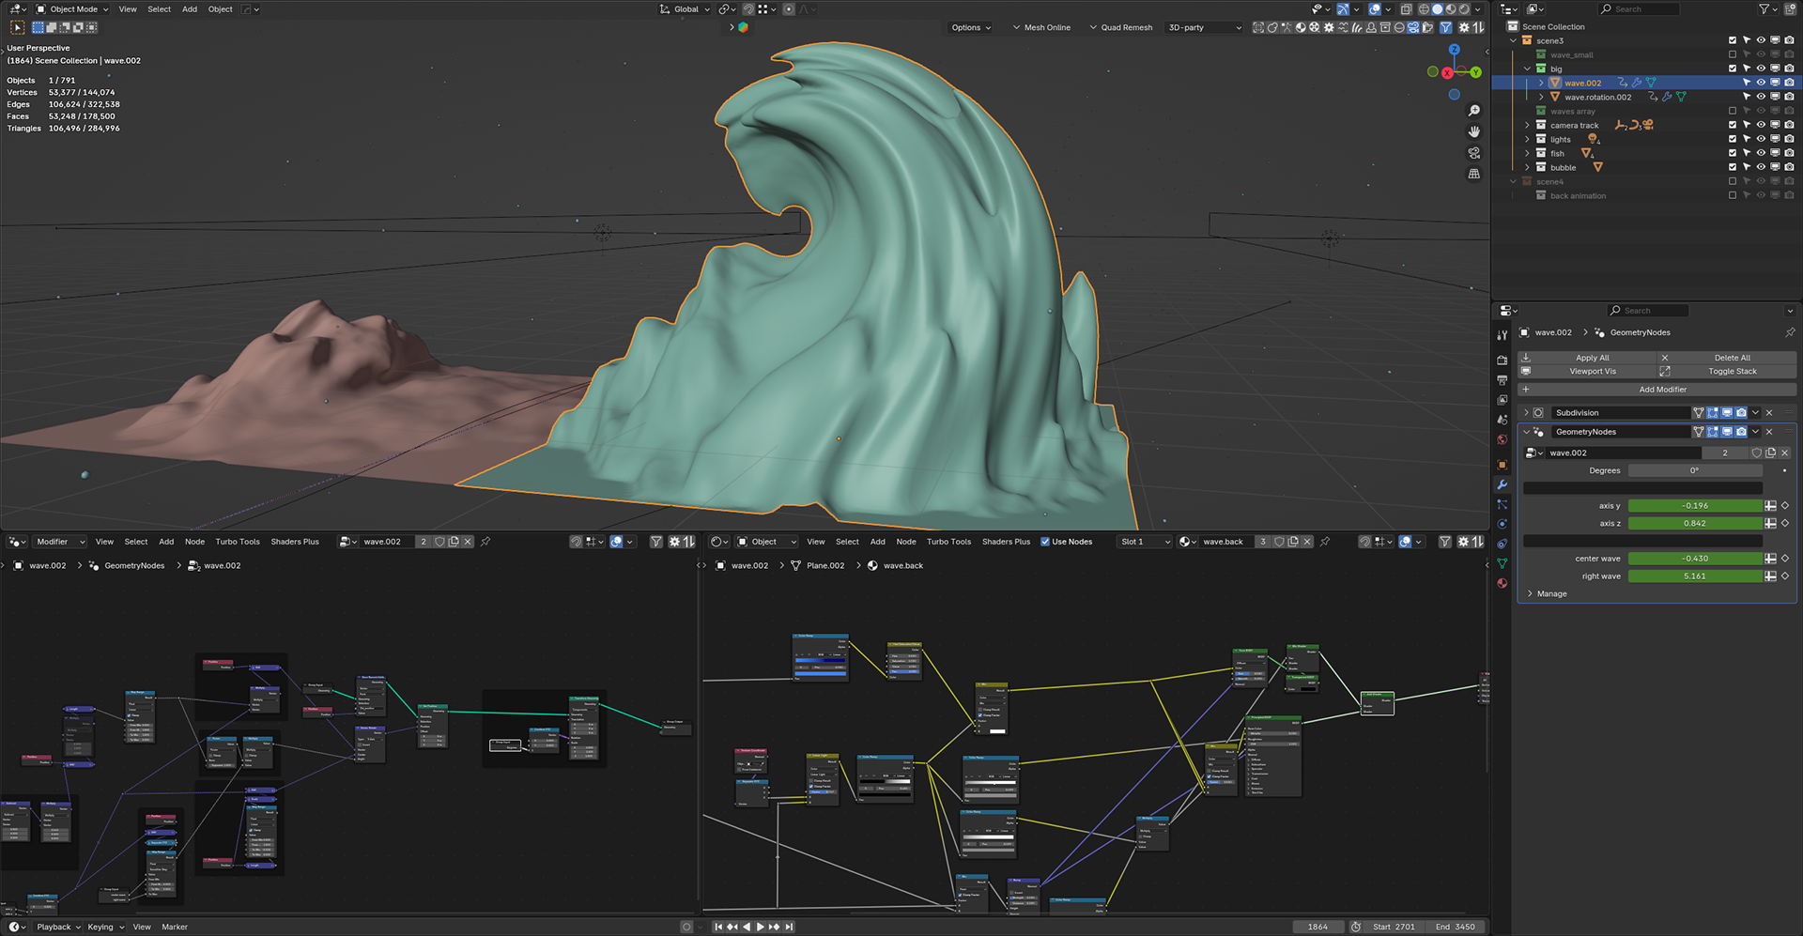The image size is (1803, 936).
Task: Select rendered viewport shading mode
Action: pyautogui.click(x=1464, y=9)
